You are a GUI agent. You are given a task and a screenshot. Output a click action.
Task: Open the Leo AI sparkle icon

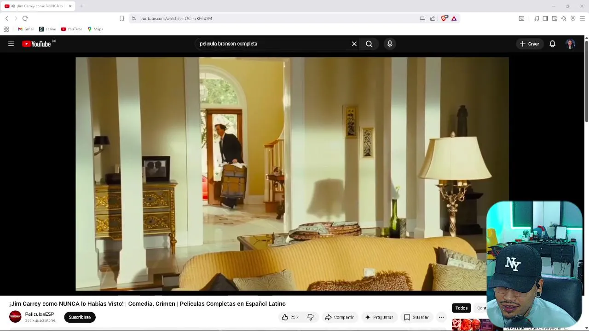pos(564,18)
